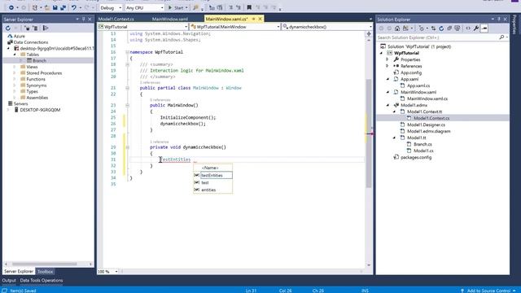
Task: Click Show All Files icon in Solution Explorer
Action: 458,28
